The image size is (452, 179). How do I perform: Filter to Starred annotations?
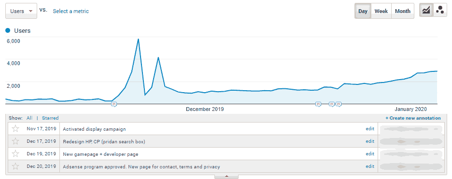[50, 118]
